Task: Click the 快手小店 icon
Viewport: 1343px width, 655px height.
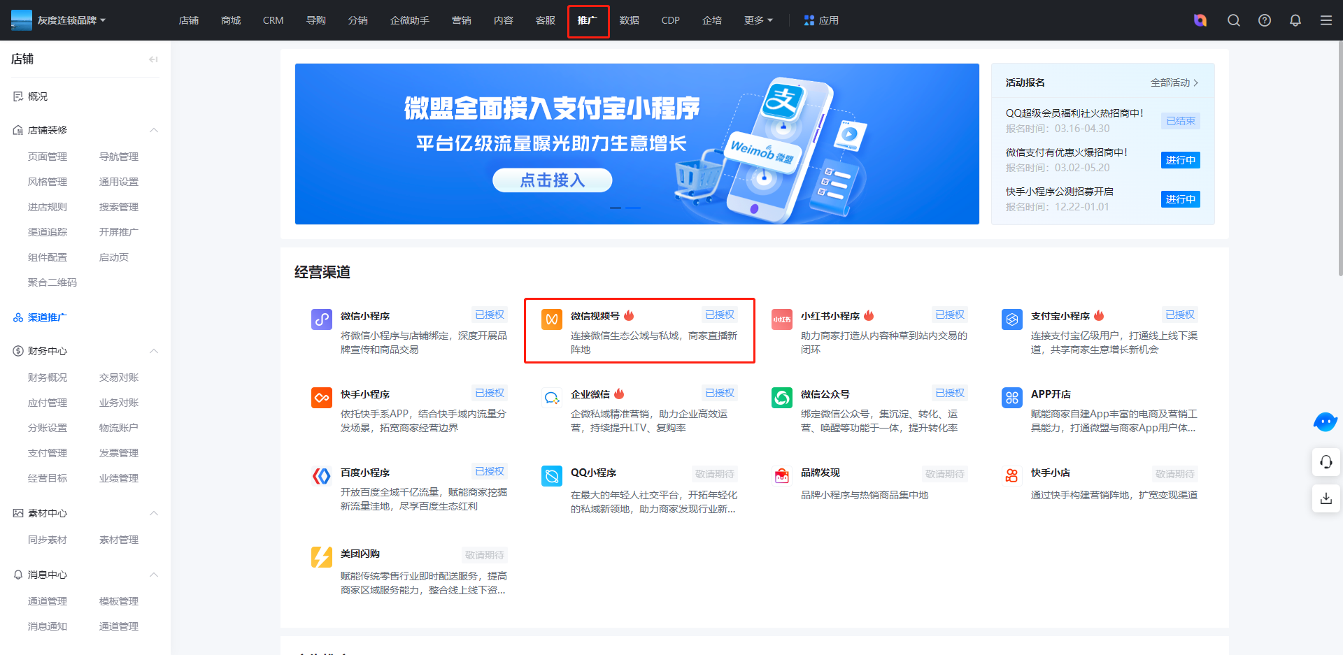Action: [x=1012, y=476]
